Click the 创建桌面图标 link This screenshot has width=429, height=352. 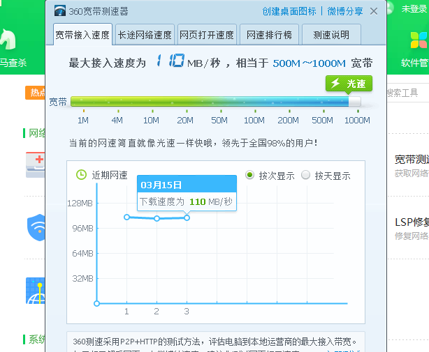(x=289, y=11)
